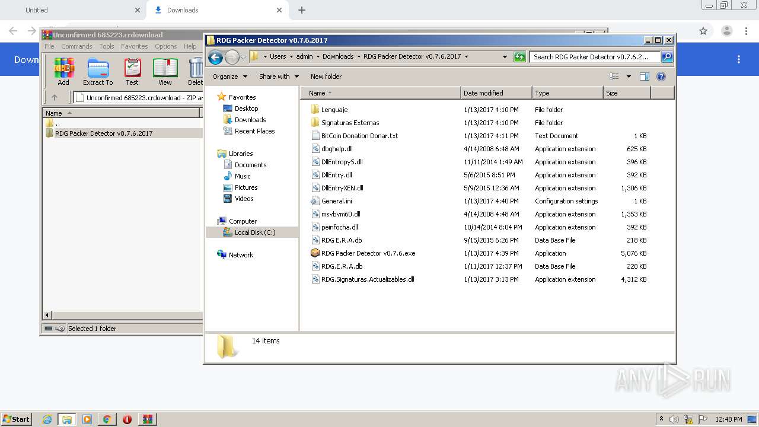This screenshot has width=759, height=427.
Task: Click WinRAR horizontal scrollbar left arrow
Action: point(47,316)
